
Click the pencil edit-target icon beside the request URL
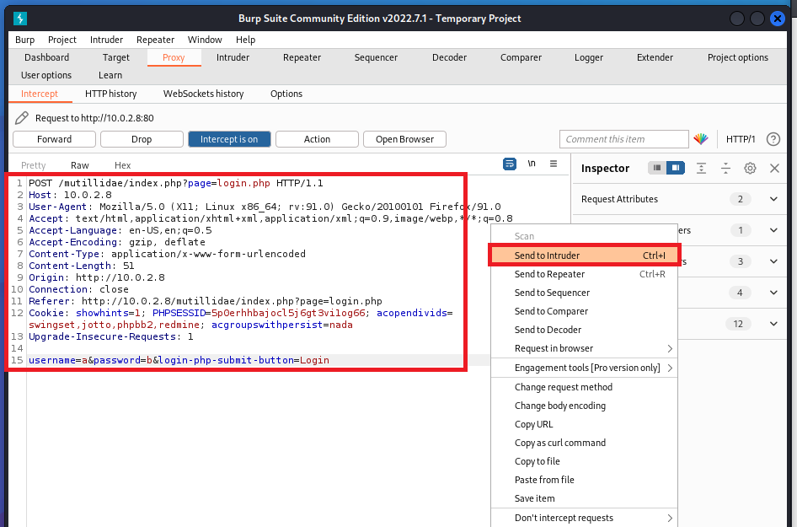22,118
